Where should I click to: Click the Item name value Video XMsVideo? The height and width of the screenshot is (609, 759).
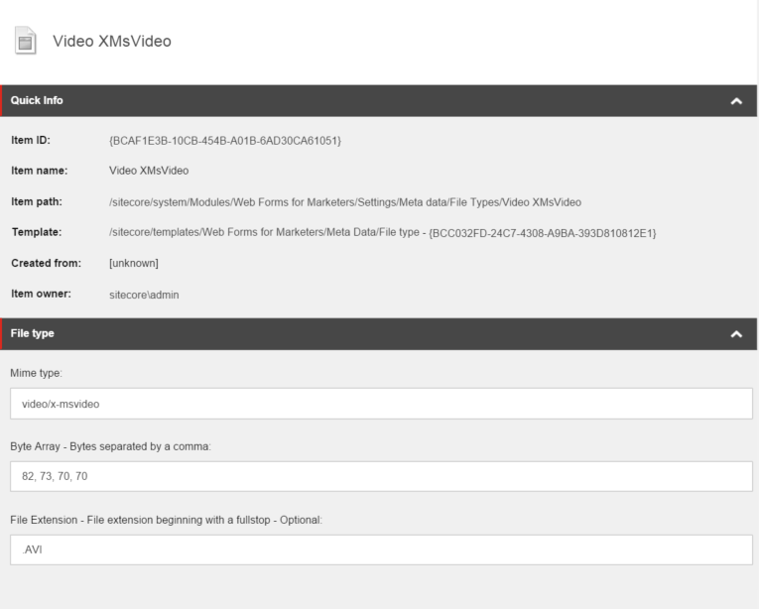click(x=155, y=171)
